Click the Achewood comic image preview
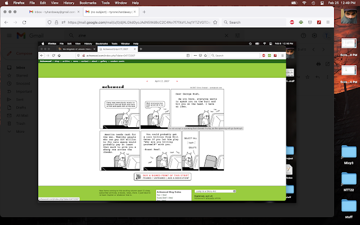This screenshot has width=360, height=225. pos(162,130)
